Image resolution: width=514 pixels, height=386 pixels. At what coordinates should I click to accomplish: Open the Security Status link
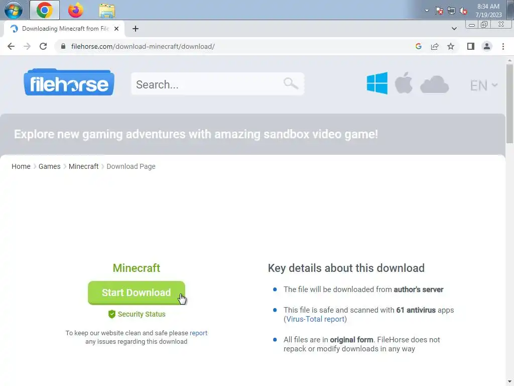[x=137, y=314]
